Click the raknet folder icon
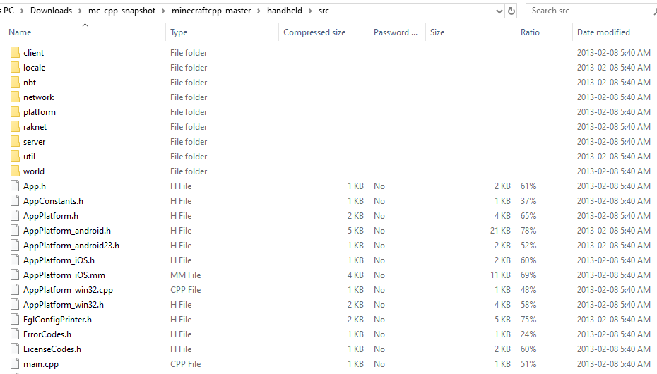Screen dimensions: 657x374 point(15,126)
